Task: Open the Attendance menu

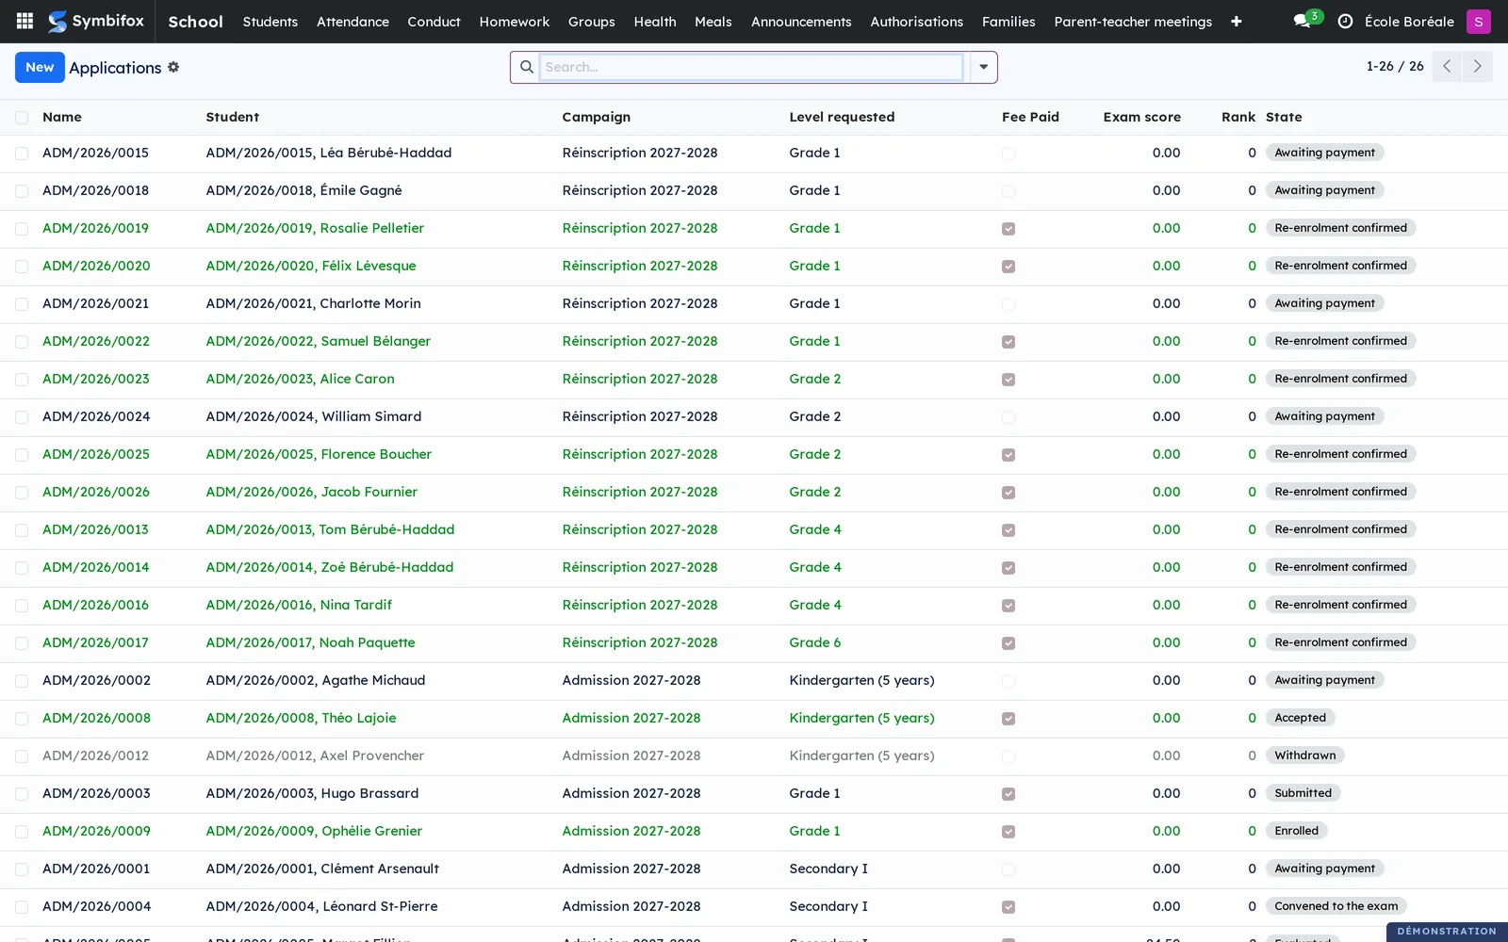Action: pyautogui.click(x=352, y=21)
